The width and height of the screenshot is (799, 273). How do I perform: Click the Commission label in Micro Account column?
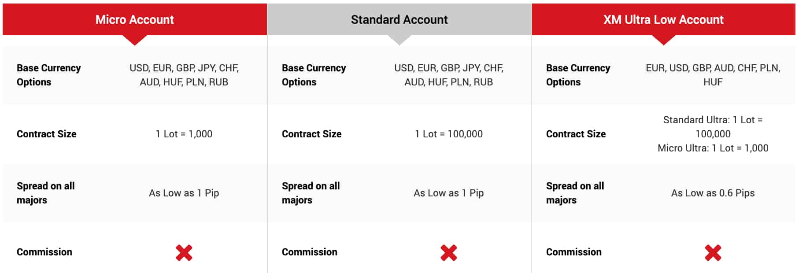pyautogui.click(x=44, y=252)
